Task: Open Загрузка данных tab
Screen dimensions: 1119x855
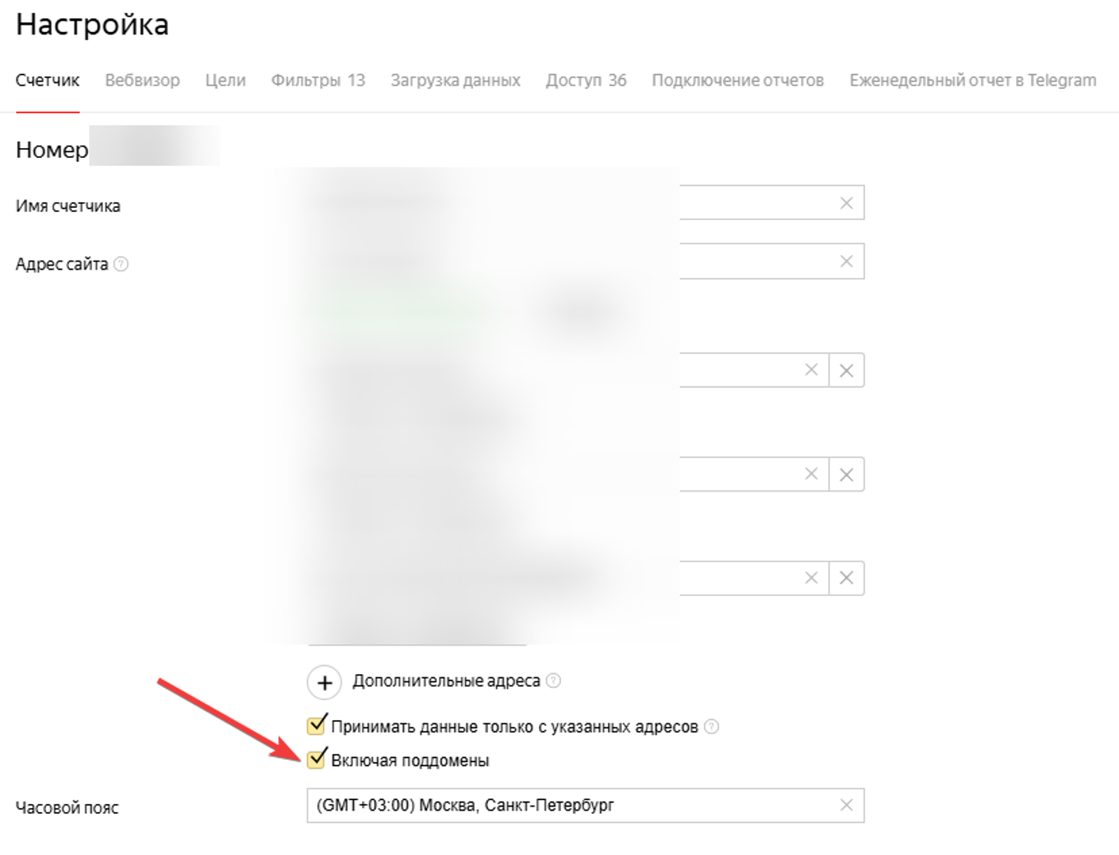Action: tap(455, 81)
